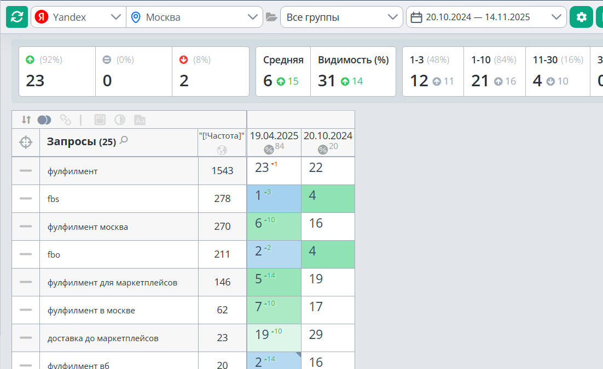
Task: Click the percent icon under 20.10.2024
Action: [x=323, y=150]
